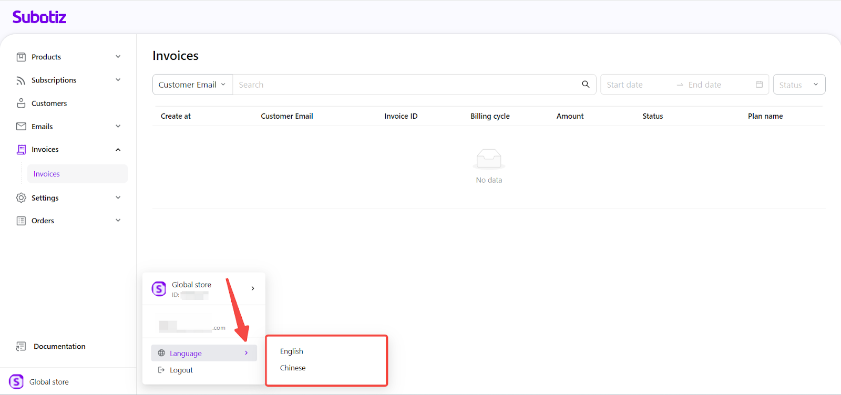Expand the Subscriptions sidebar section
This screenshot has width=841, height=395.
[x=118, y=80]
